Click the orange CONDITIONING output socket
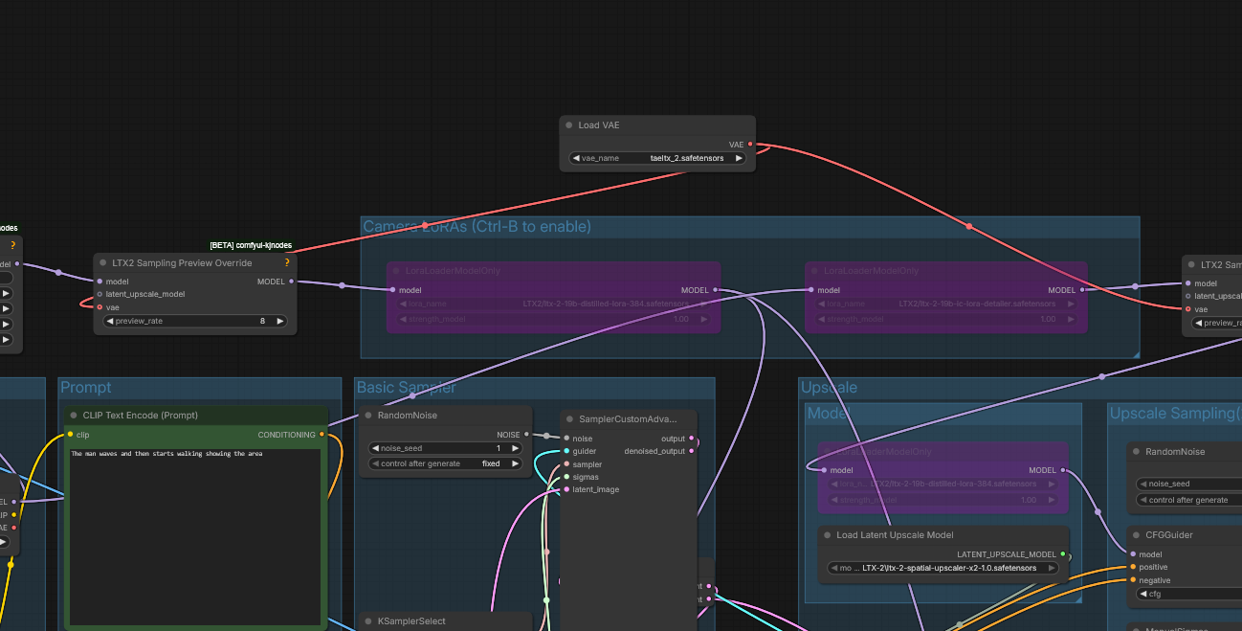This screenshot has width=1242, height=631. [322, 435]
